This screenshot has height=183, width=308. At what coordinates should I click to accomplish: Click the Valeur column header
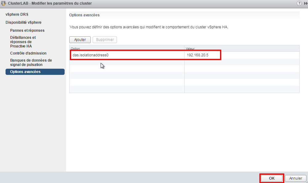click(x=242, y=48)
